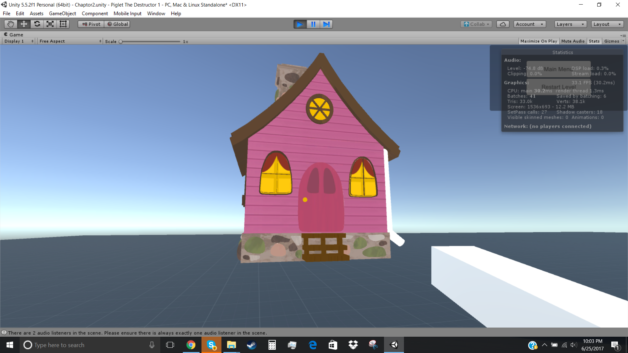Open Task View

pos(170,345)
